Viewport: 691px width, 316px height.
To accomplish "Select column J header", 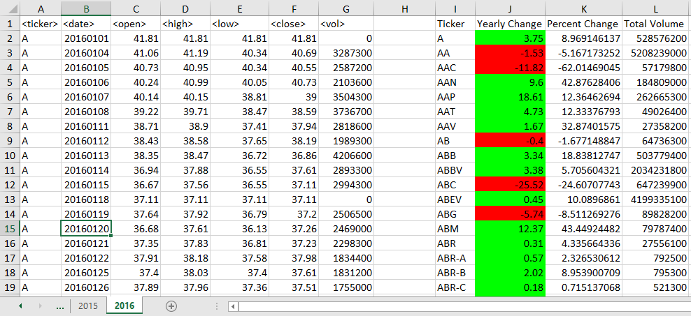I will 510,8.
